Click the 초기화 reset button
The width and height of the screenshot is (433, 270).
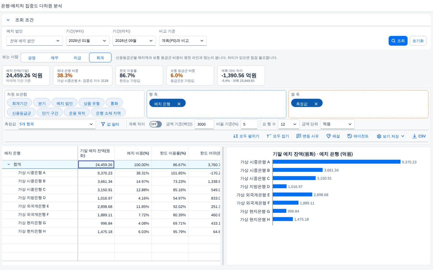418,41
